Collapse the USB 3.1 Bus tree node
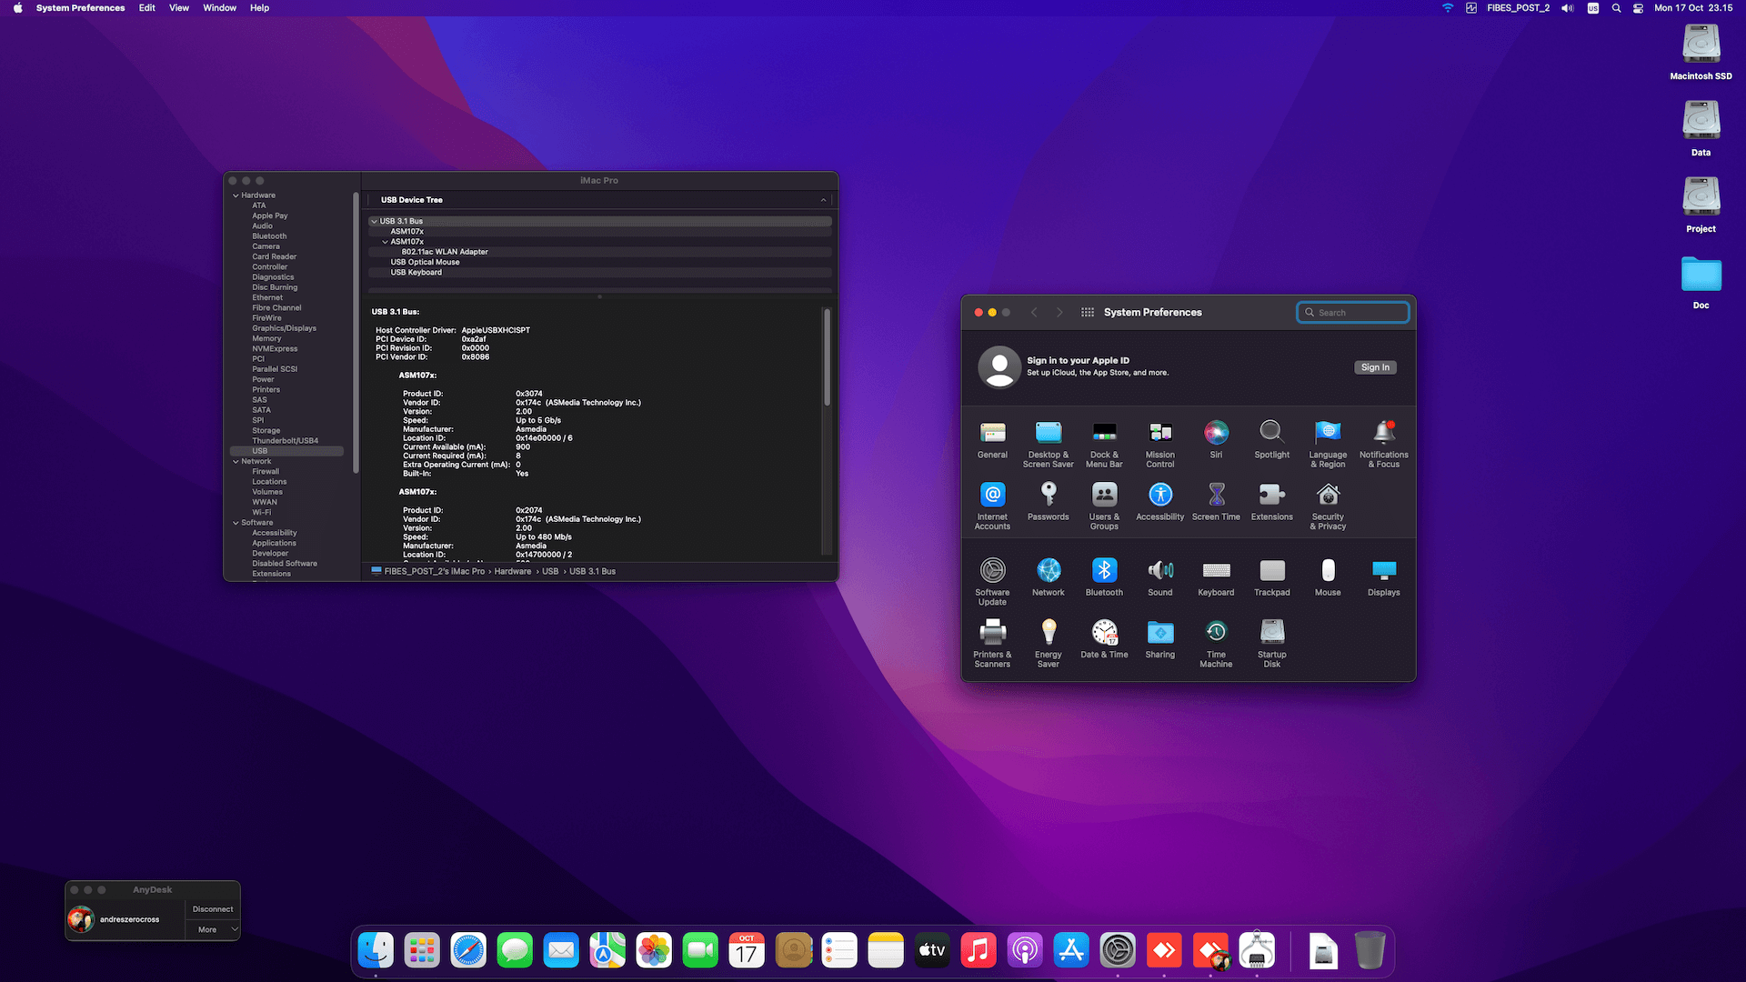 374,221
